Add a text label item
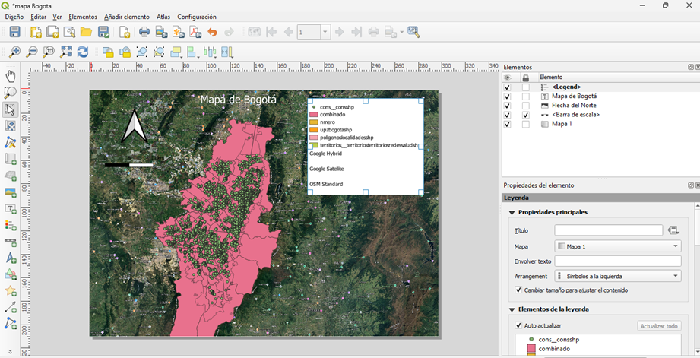 (10, 208)
